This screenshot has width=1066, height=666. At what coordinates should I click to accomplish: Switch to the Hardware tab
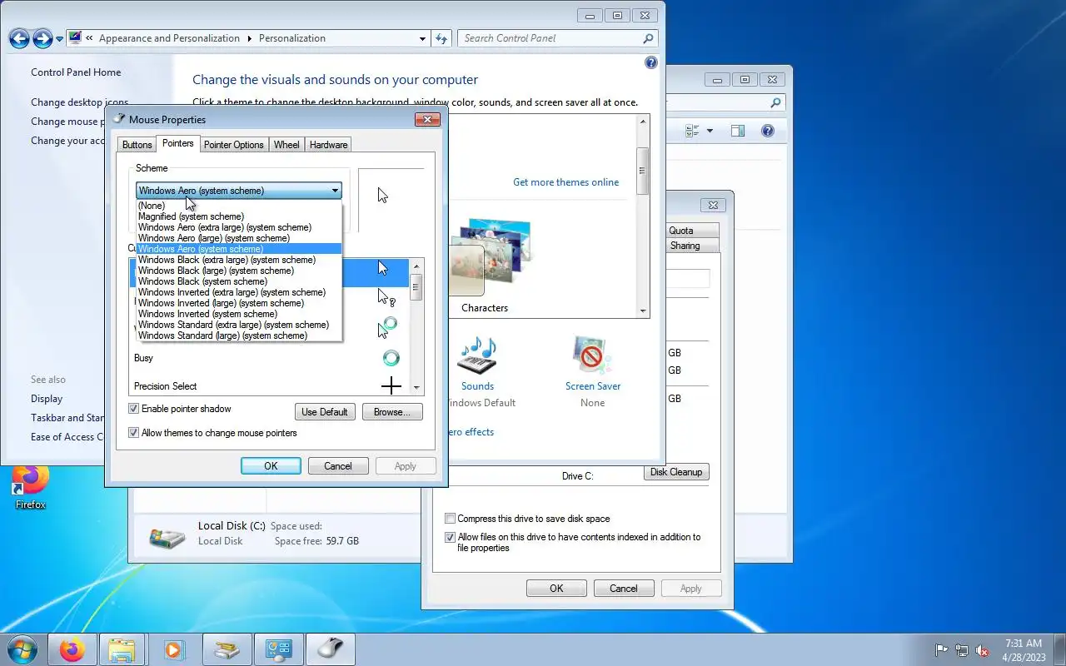click(x=328, y=145)
